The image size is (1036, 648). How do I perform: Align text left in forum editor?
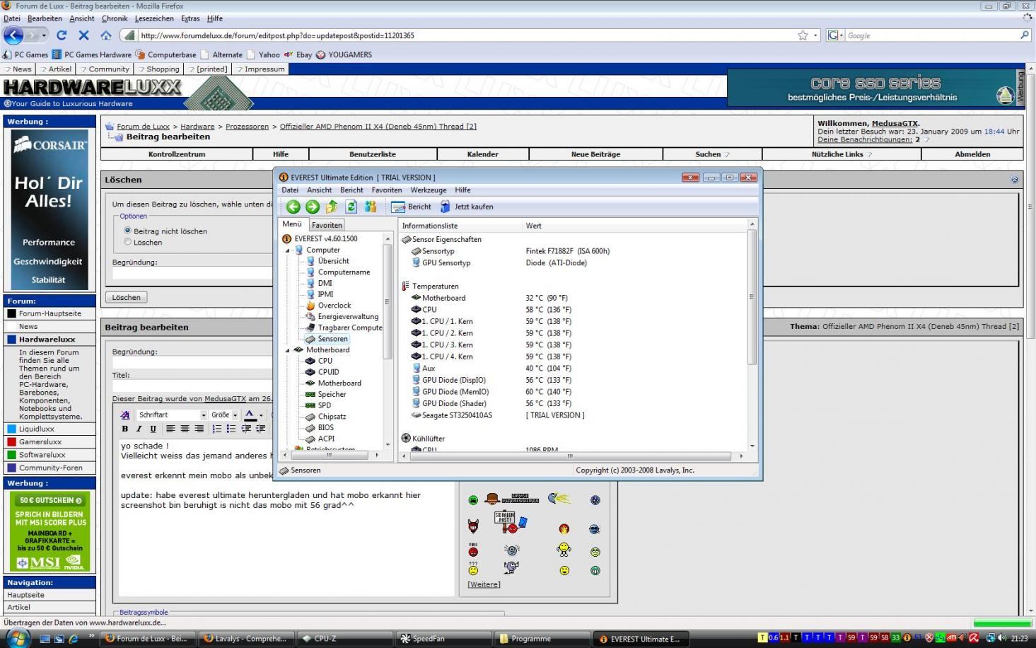click(x=170, y=429)
